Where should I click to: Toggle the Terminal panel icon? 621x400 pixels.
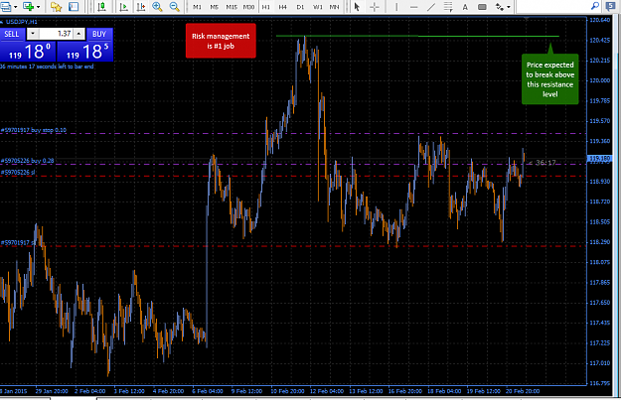[x=74, y=6]
